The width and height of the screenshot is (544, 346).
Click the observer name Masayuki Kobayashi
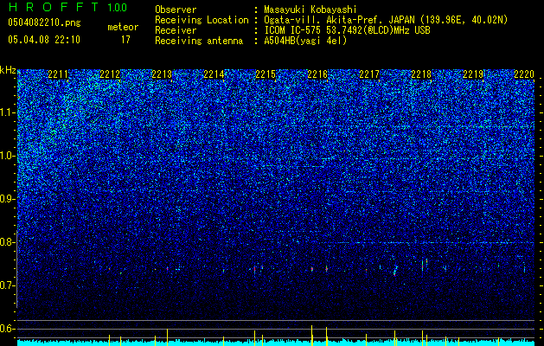click(x=310, y=10)
